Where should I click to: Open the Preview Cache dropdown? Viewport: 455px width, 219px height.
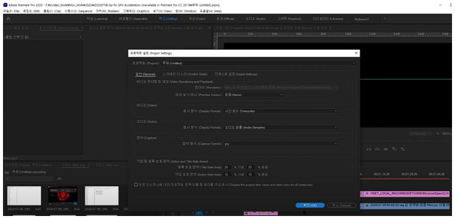[x=253, y=95]
